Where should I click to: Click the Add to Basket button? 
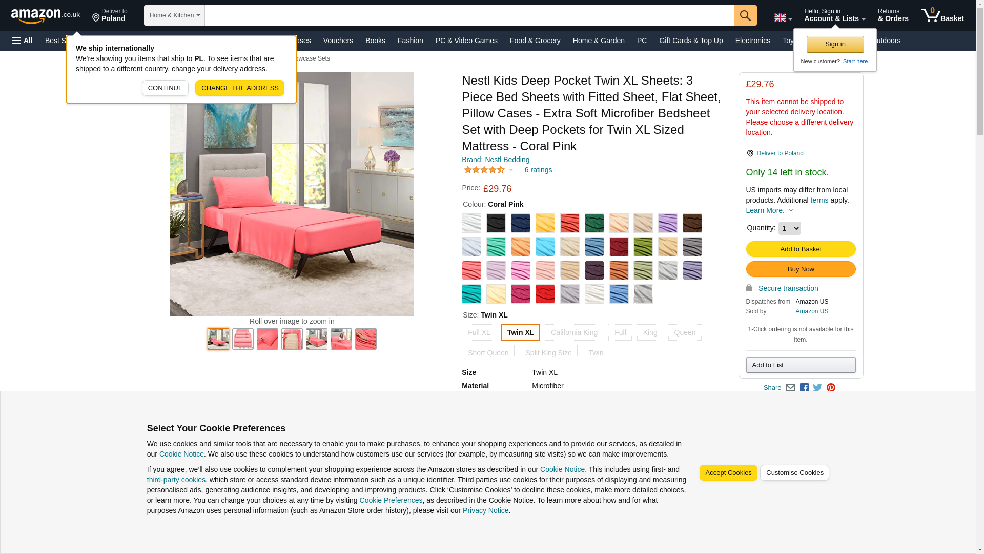(x=801, y=249)
